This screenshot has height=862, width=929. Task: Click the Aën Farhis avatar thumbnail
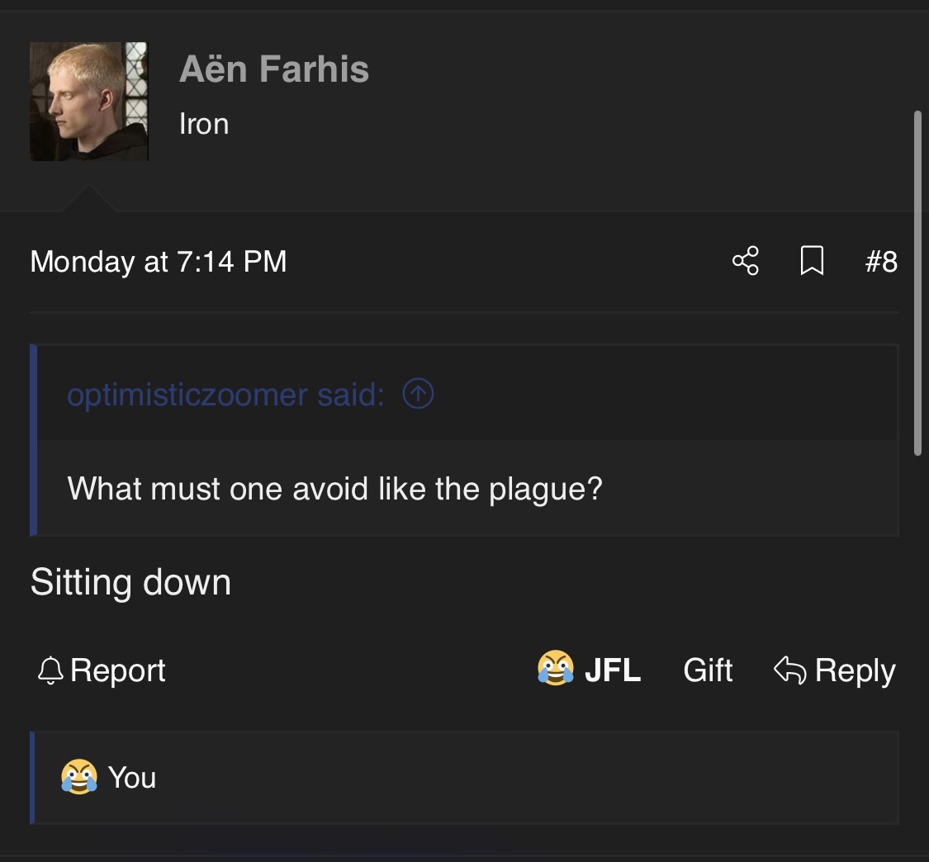tap(89, 102)
